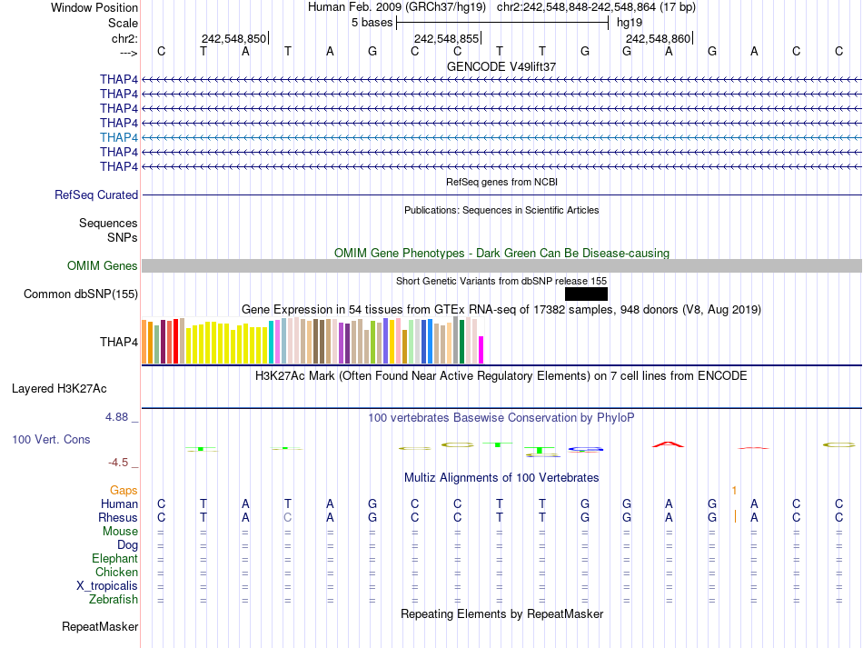Click hg19 text beside scale bar
863x648 pixels.
(630, 23)
